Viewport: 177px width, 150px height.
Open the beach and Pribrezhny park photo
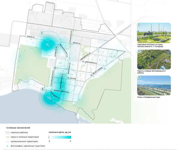point(154,85)
